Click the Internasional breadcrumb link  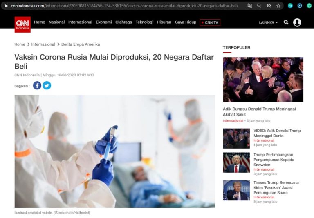pyautogui.click(x=43, y=44)
